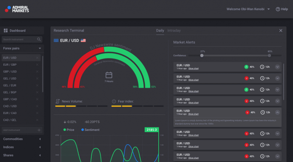
Task: Click clock icon in fourth market alert
Action: pyautogui.click(x=262, y=101)
